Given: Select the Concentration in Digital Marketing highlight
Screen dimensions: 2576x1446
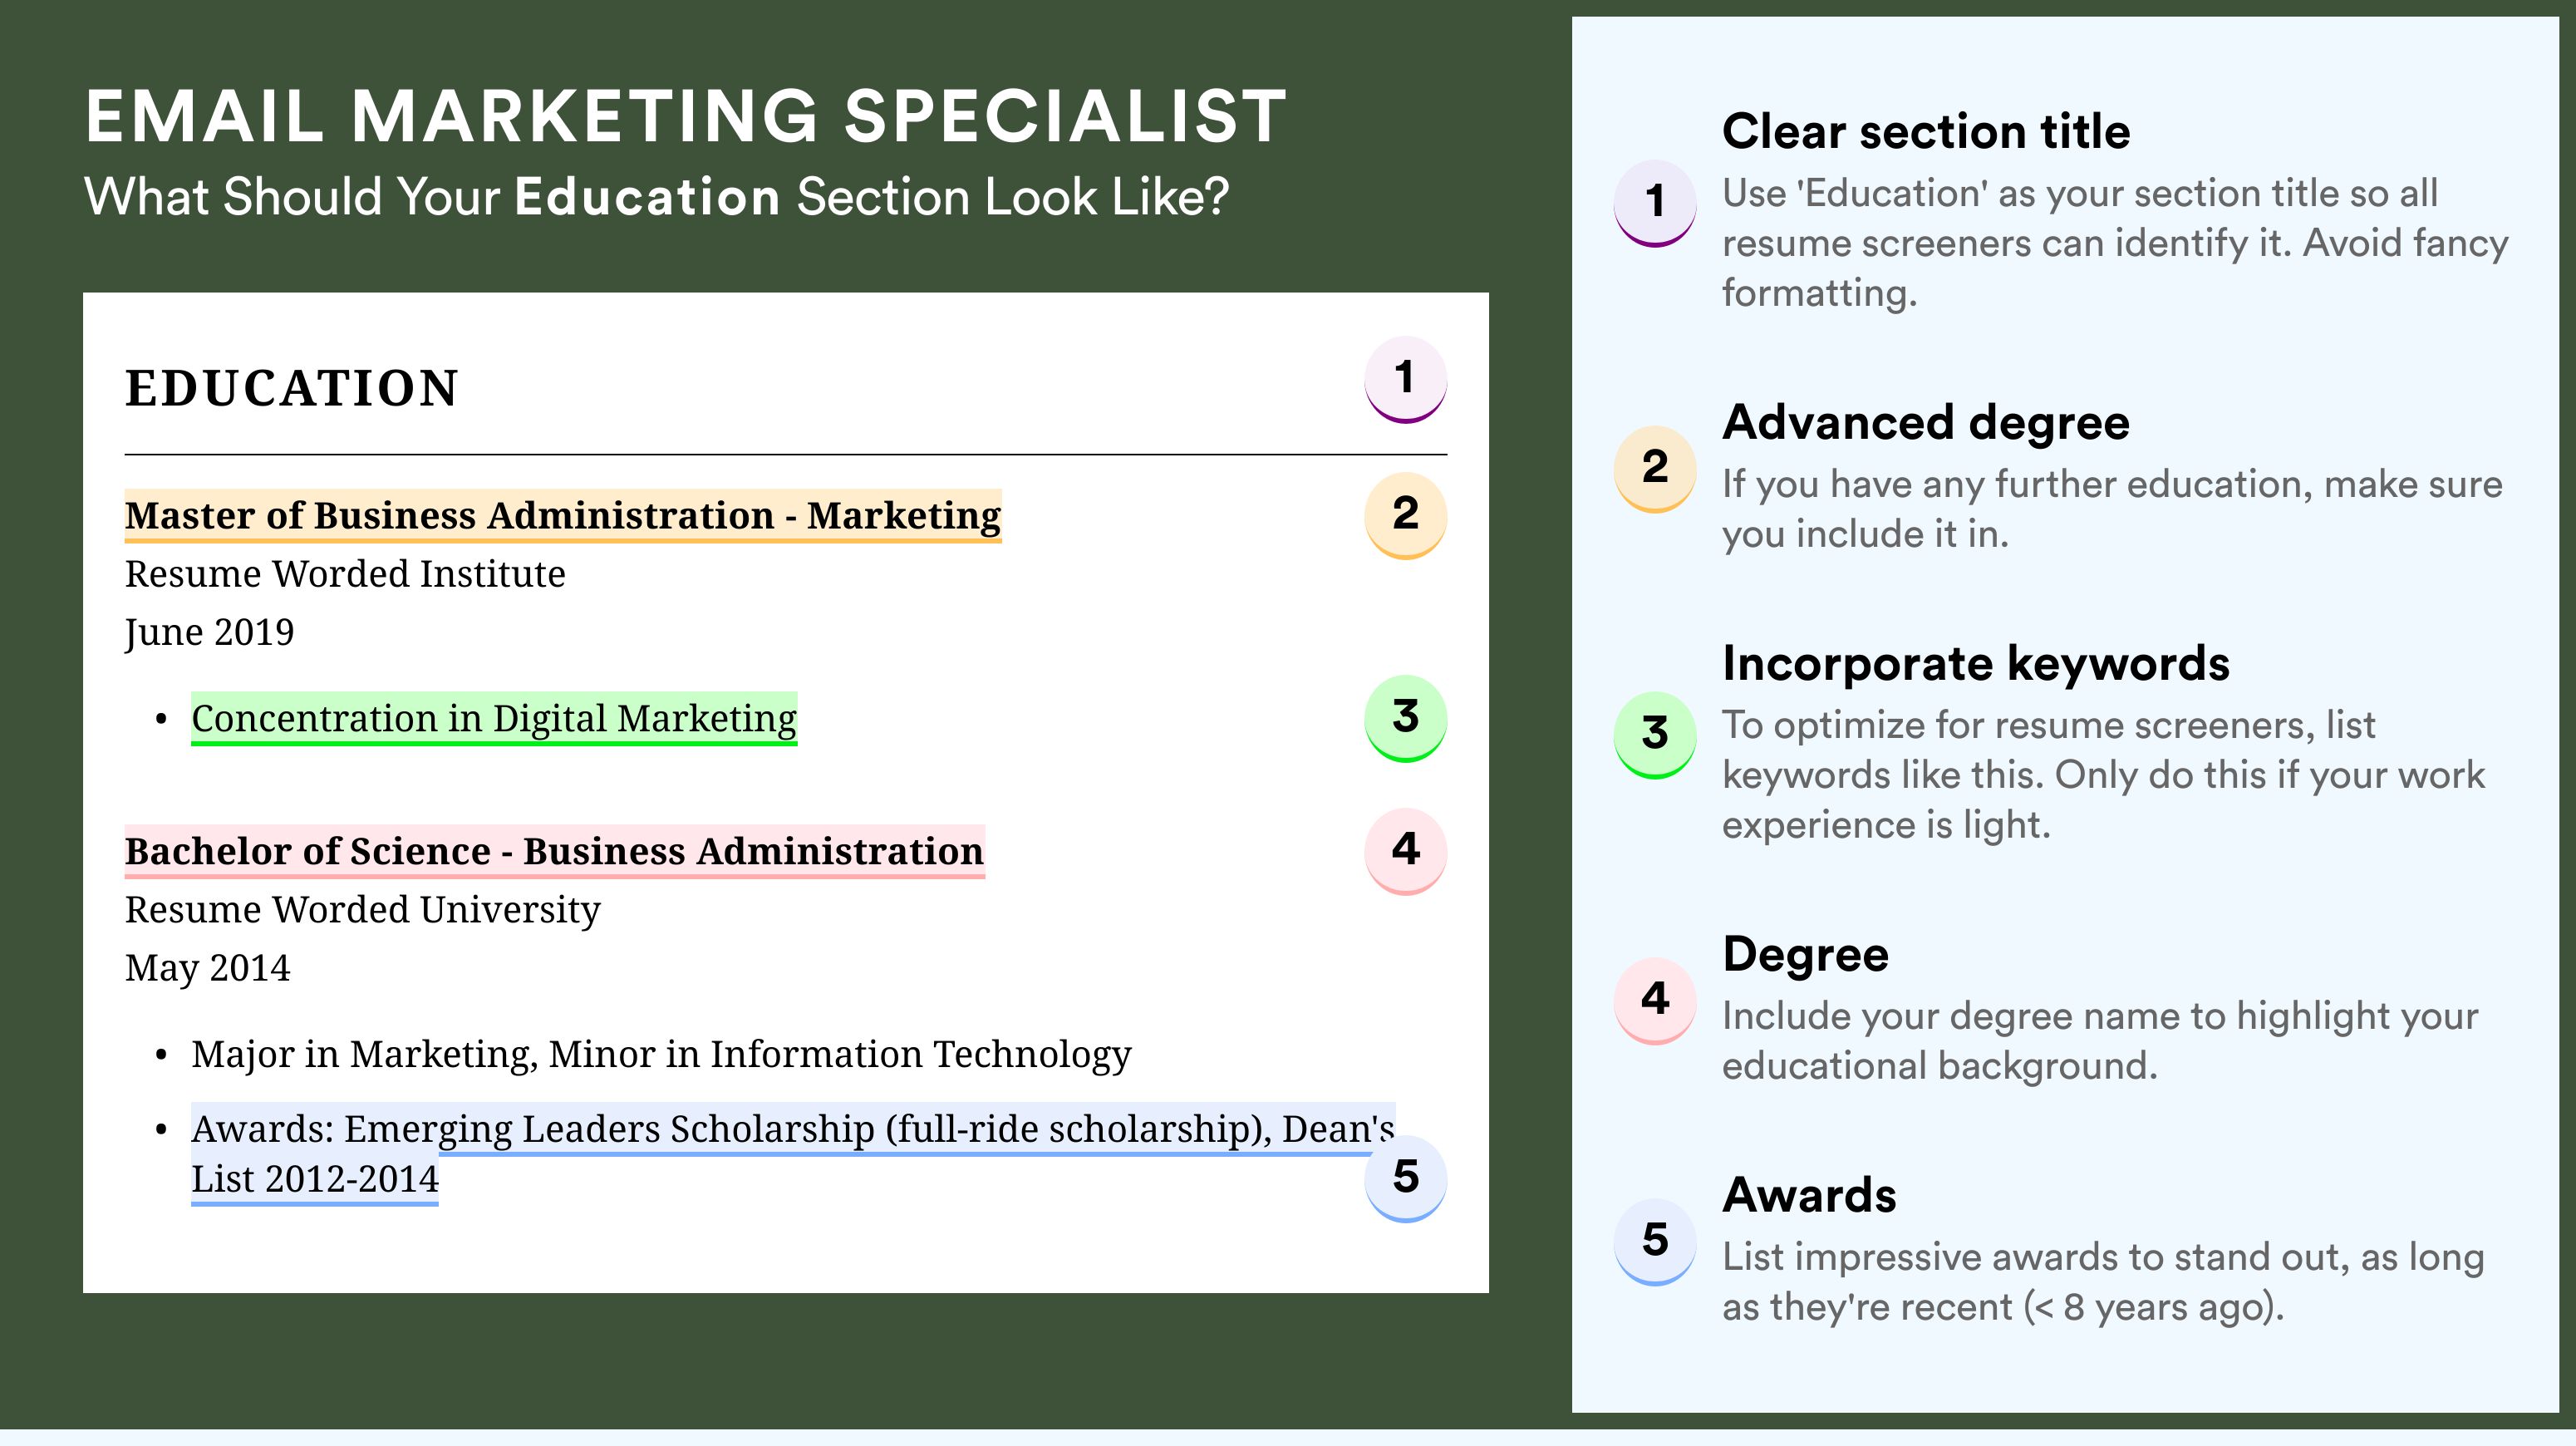Looking at the screenshot, I should click(x=494, y=719).
